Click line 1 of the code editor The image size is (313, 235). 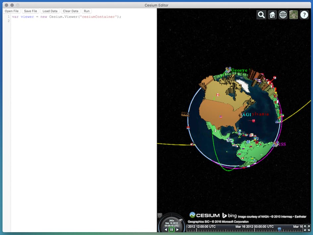(66, 17)
